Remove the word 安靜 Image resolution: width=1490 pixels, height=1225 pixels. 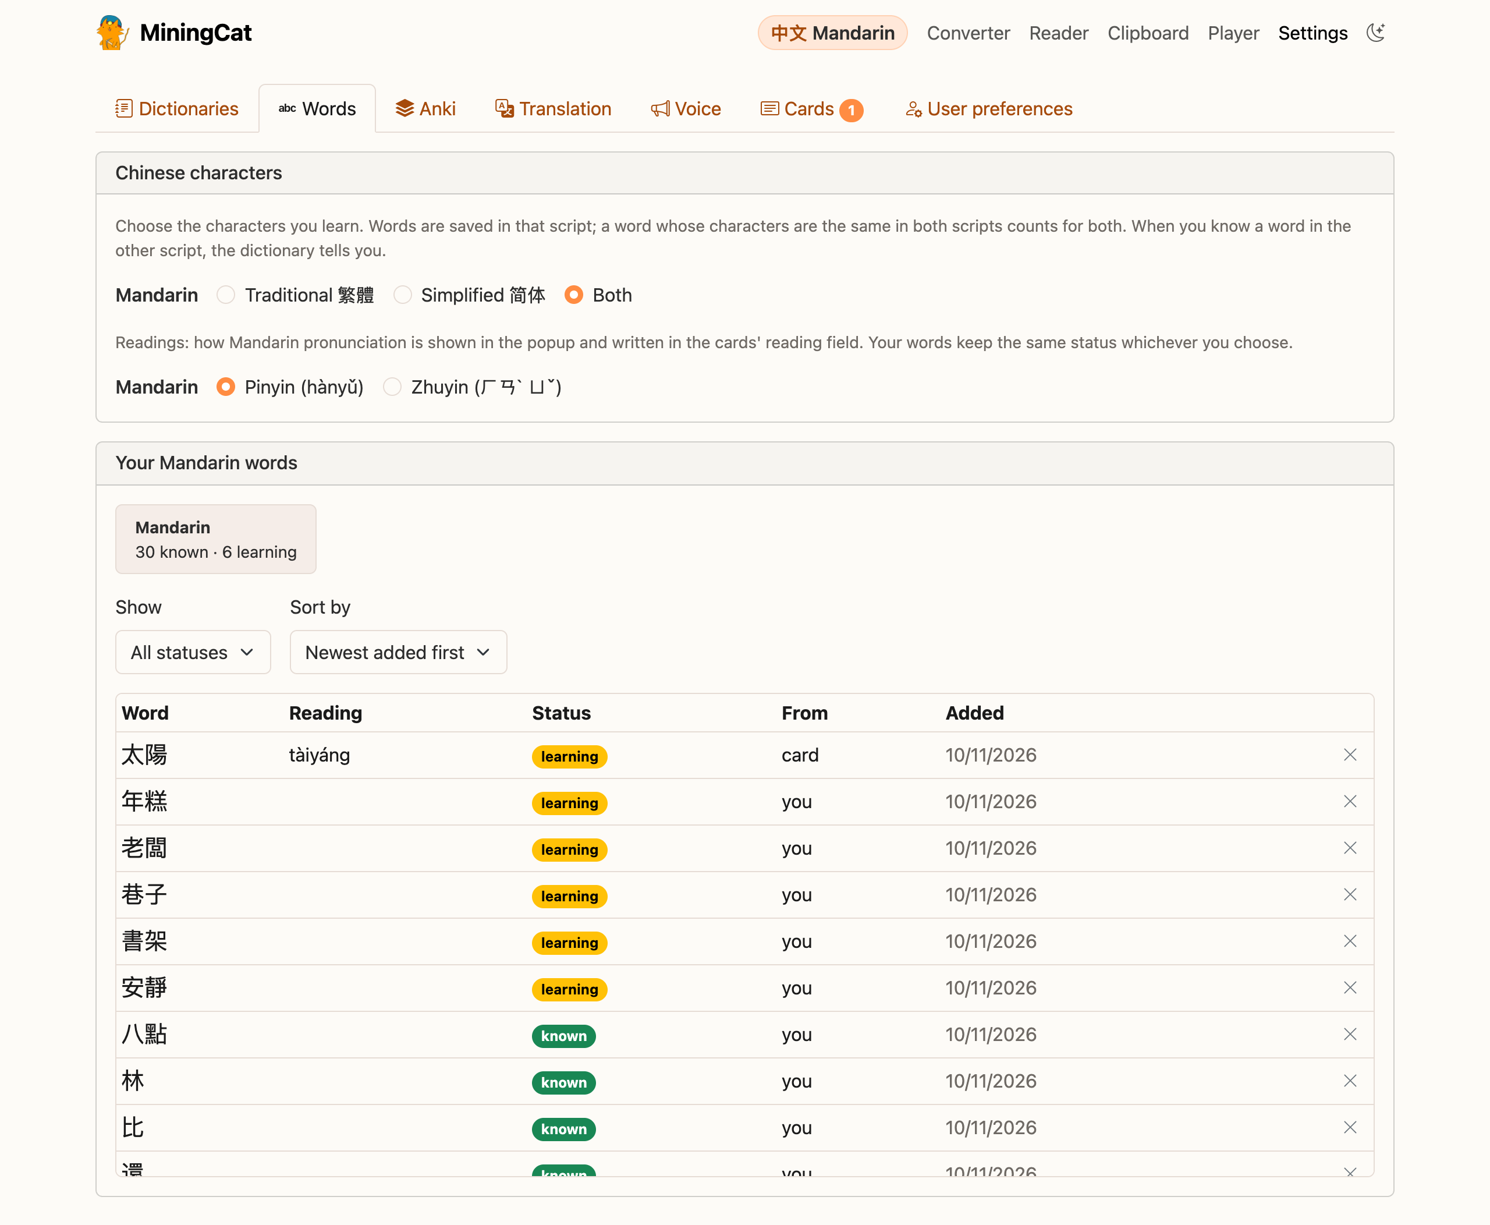click(x=1350, y=988)
